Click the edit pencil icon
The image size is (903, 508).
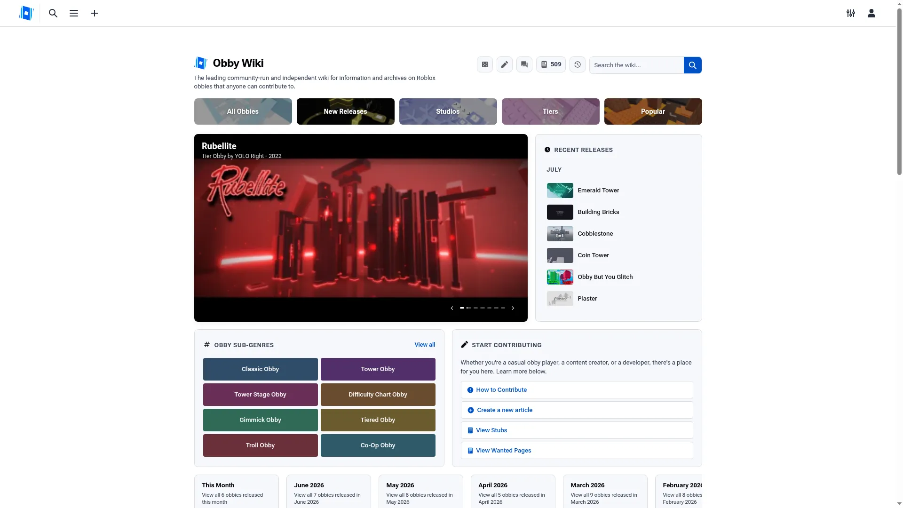coord(505,64)
